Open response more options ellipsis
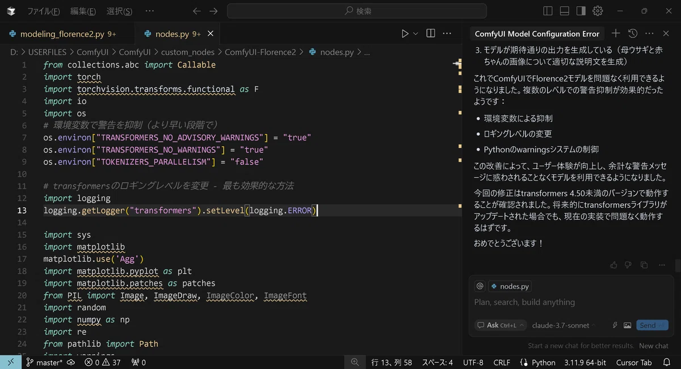681x369 pixels. click(662, 265)
